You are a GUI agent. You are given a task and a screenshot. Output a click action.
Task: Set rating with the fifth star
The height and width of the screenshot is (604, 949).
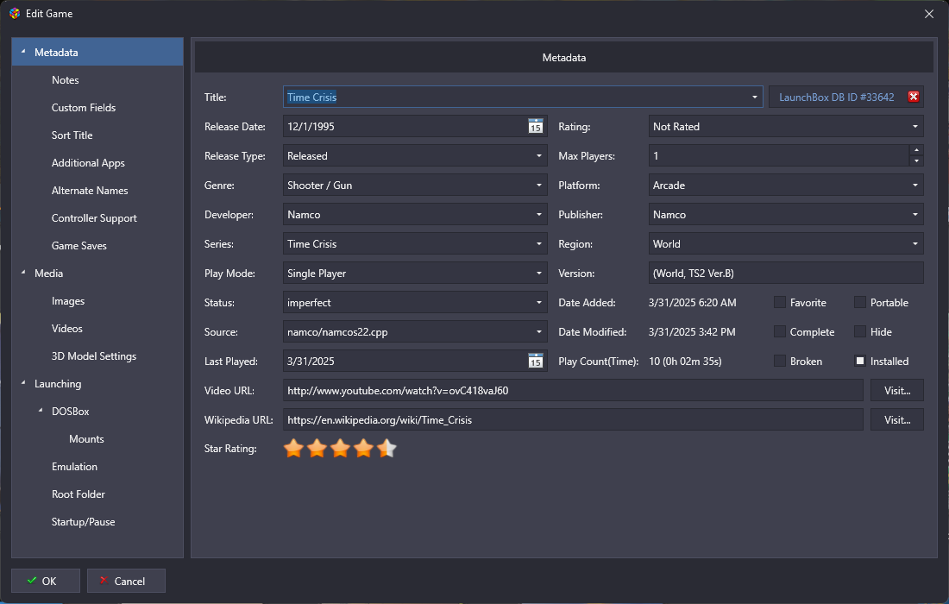coord(387,449)
